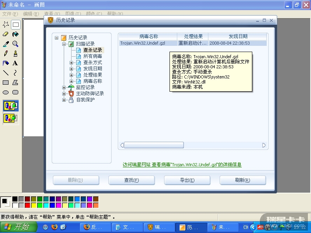The width and height of the screenshot is (311, 233).
Task: Click the 主动防御记录 shield icon
Action: pyautogui.click(x=71, y=94)
